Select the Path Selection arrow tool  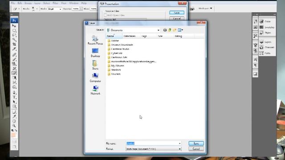[x=14, y=102]
